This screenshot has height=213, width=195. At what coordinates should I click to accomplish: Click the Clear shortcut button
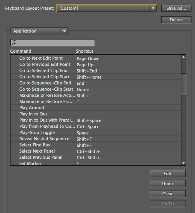coord(167,194)
